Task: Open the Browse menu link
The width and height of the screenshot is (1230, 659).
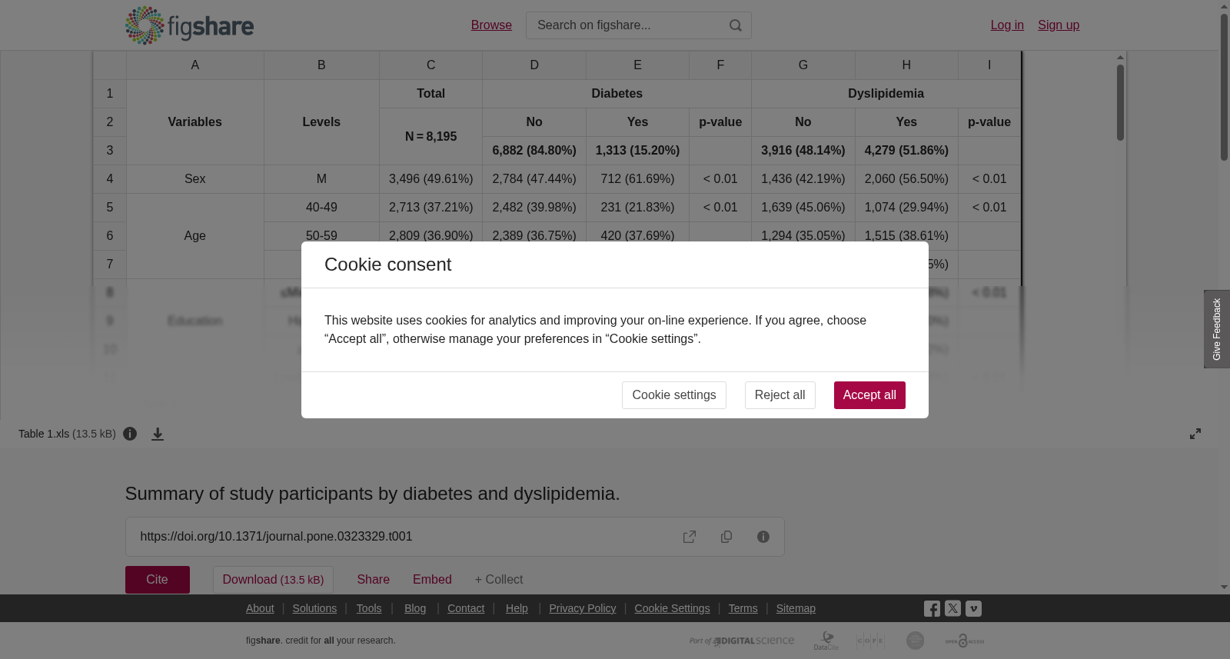Action: (x=491, y=25)
